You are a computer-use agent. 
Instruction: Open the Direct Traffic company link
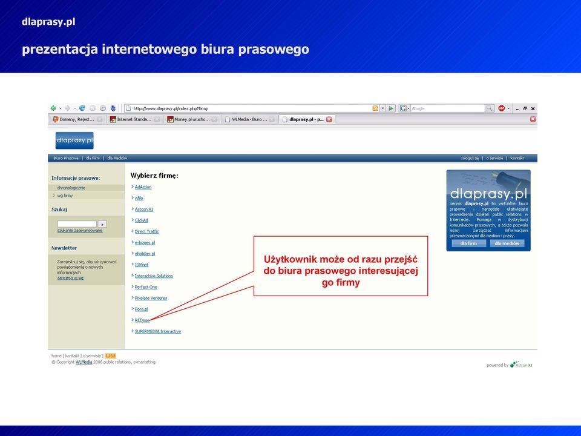coord(146,232)
